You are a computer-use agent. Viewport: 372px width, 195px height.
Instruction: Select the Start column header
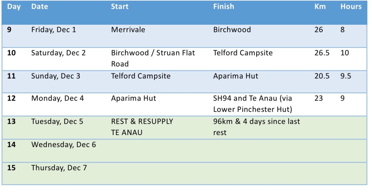point(120,7)
